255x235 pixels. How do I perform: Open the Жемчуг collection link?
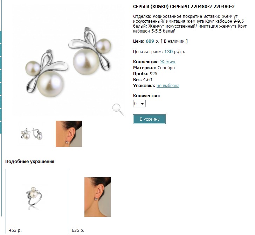pyautogui.click(x=168, y=62)
